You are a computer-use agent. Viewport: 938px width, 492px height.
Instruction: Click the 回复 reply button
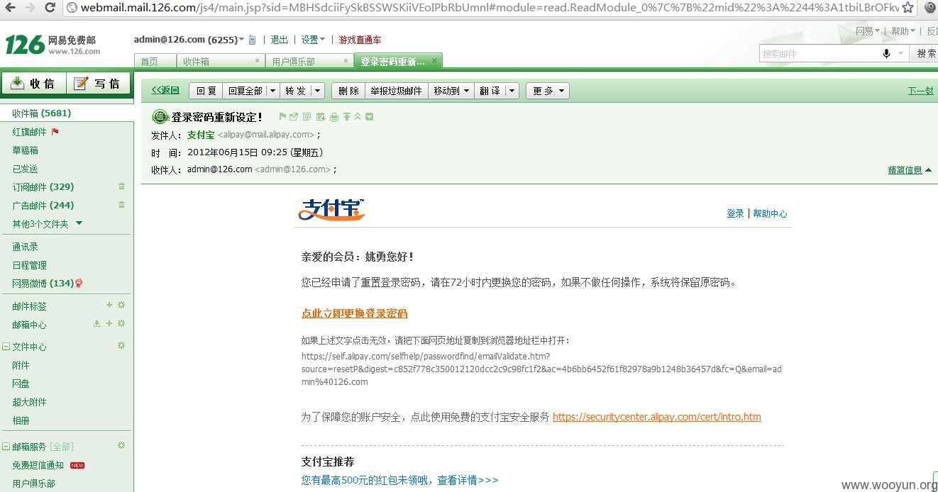point(206,91)
